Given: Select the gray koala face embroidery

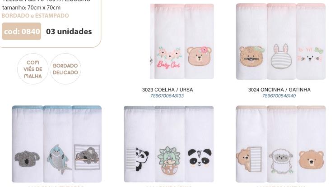Looking at the screenshot, I should pos(27,159).
